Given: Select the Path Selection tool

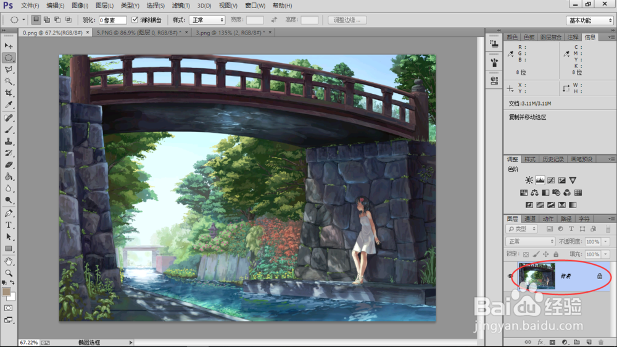Looking at the screenshot, I should pos(9,237).
